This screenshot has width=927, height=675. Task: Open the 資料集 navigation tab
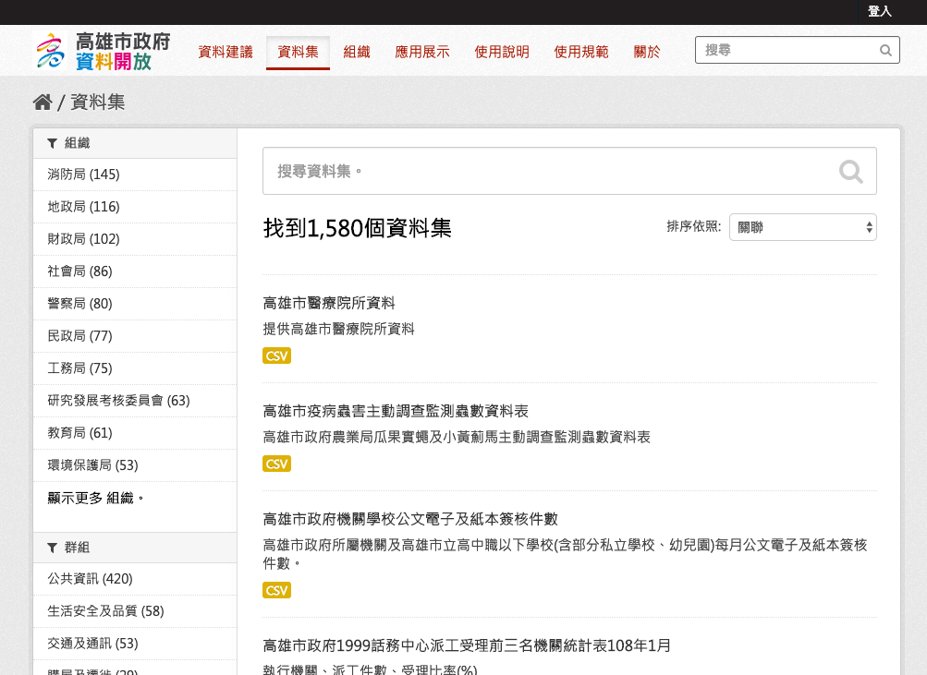298,53
